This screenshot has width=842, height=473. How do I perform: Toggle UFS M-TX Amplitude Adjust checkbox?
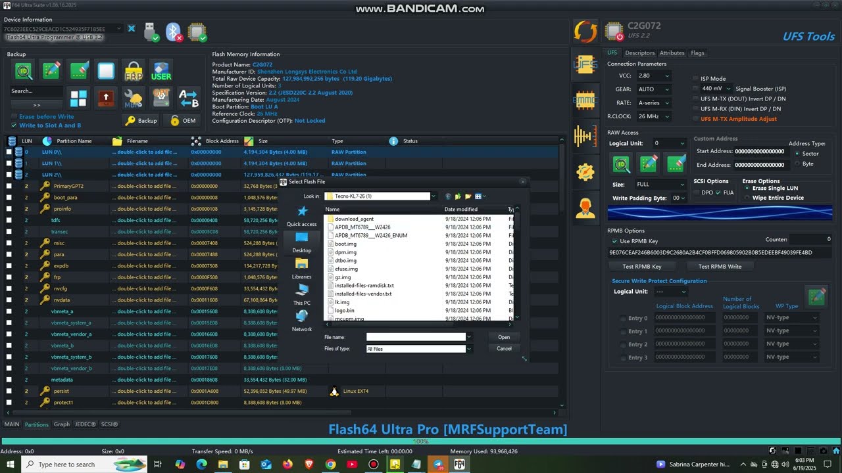click(x=696, y=119)
